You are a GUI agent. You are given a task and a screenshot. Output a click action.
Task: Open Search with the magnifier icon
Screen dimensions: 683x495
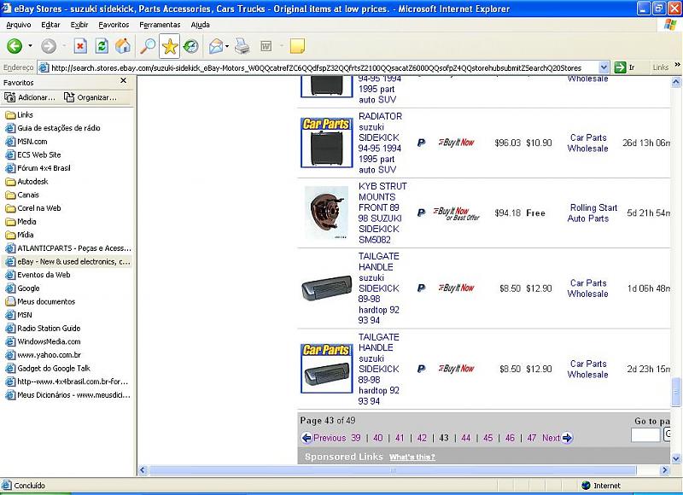point(148,46)
